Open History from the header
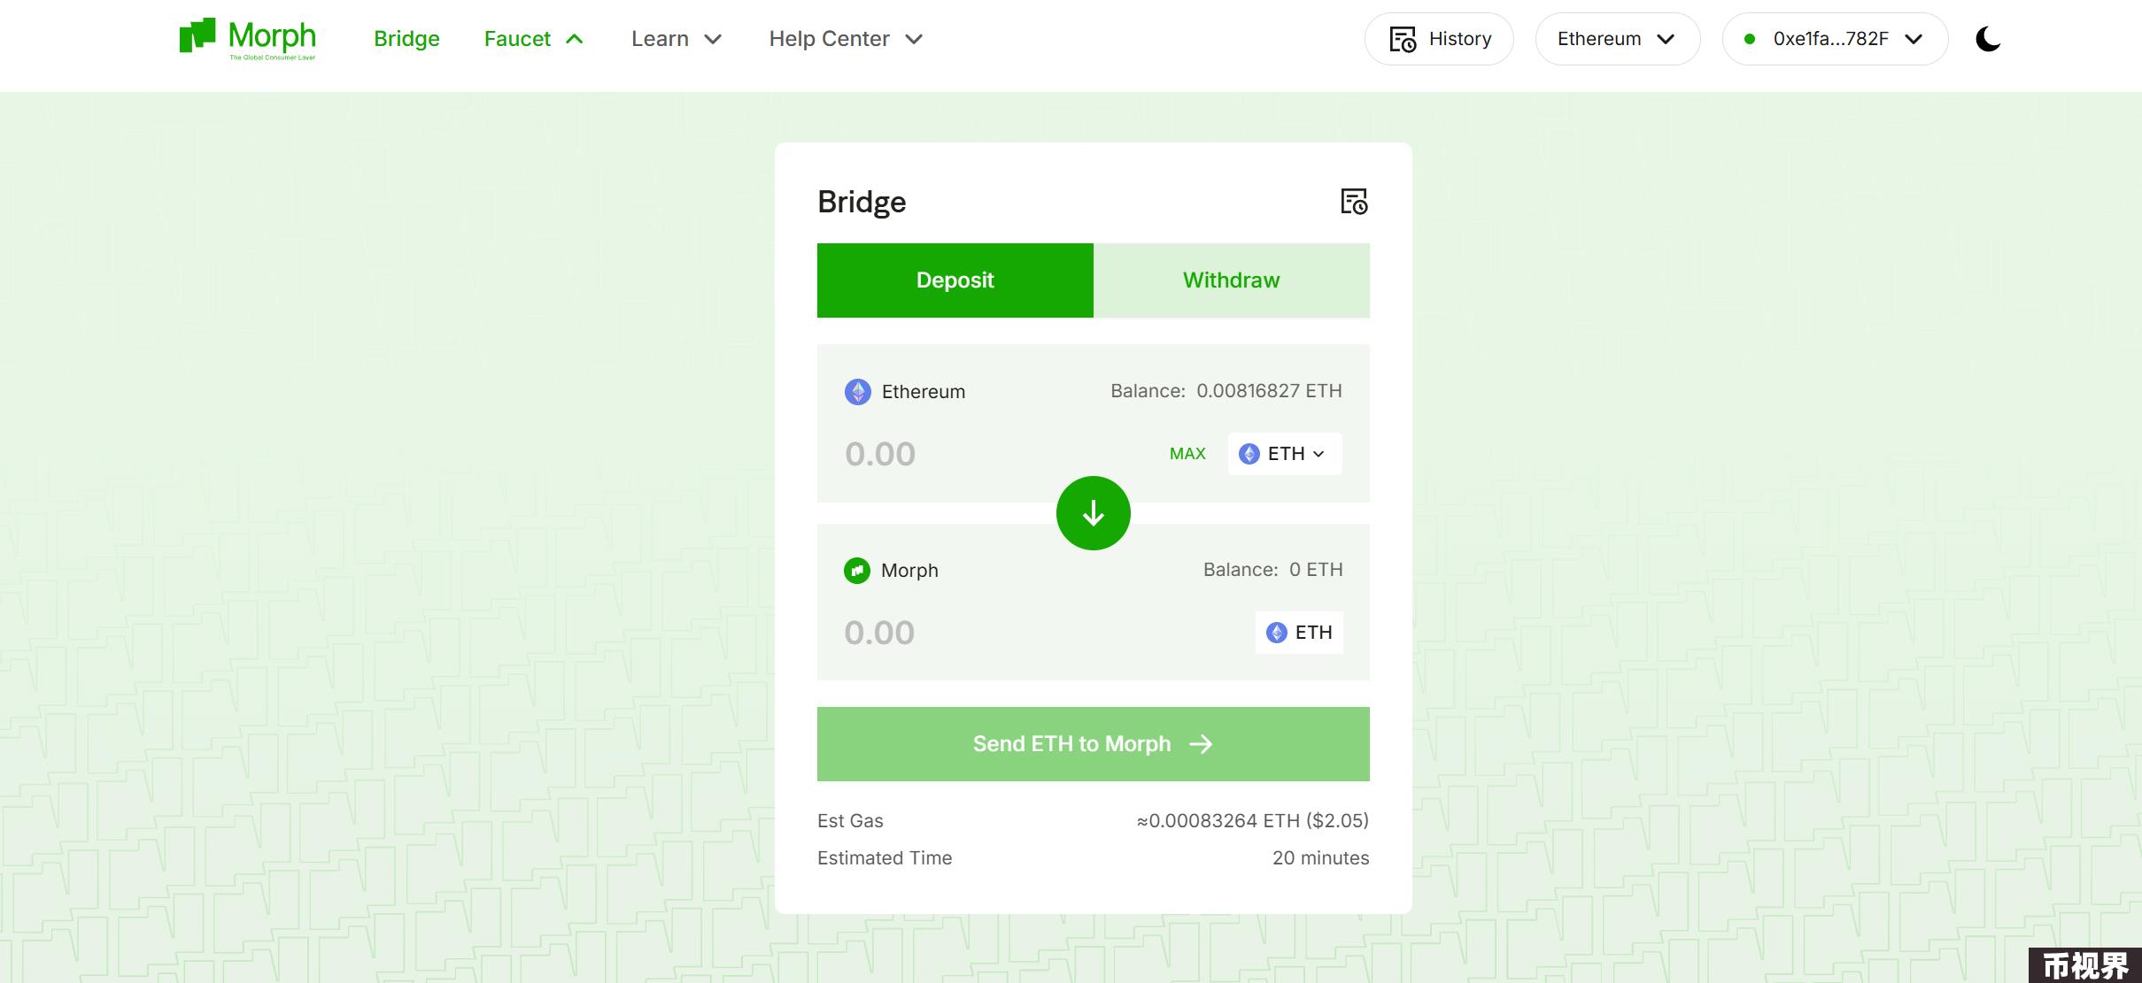This screenshot has height=983, width=2142. [x=1439, y=39]
